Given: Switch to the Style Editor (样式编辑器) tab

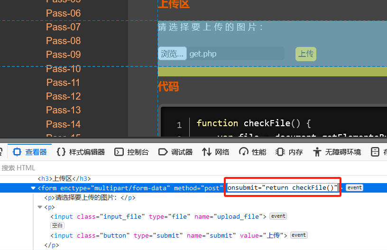Looking at the screenshot, I should point(81,152).
